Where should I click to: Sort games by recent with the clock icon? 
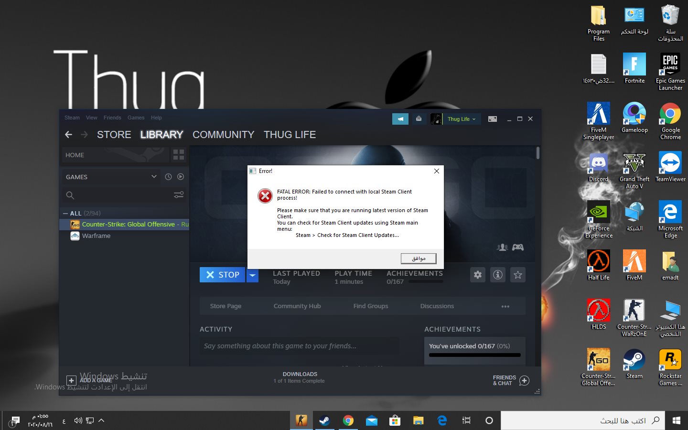[168, 177]
